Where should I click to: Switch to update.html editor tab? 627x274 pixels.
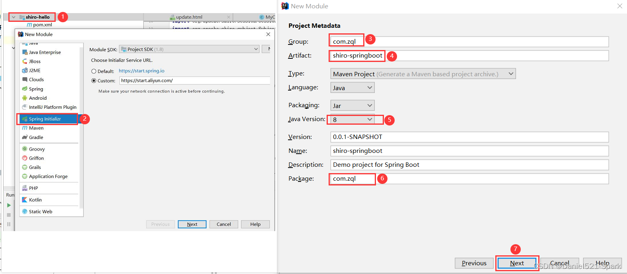[189, 17]
